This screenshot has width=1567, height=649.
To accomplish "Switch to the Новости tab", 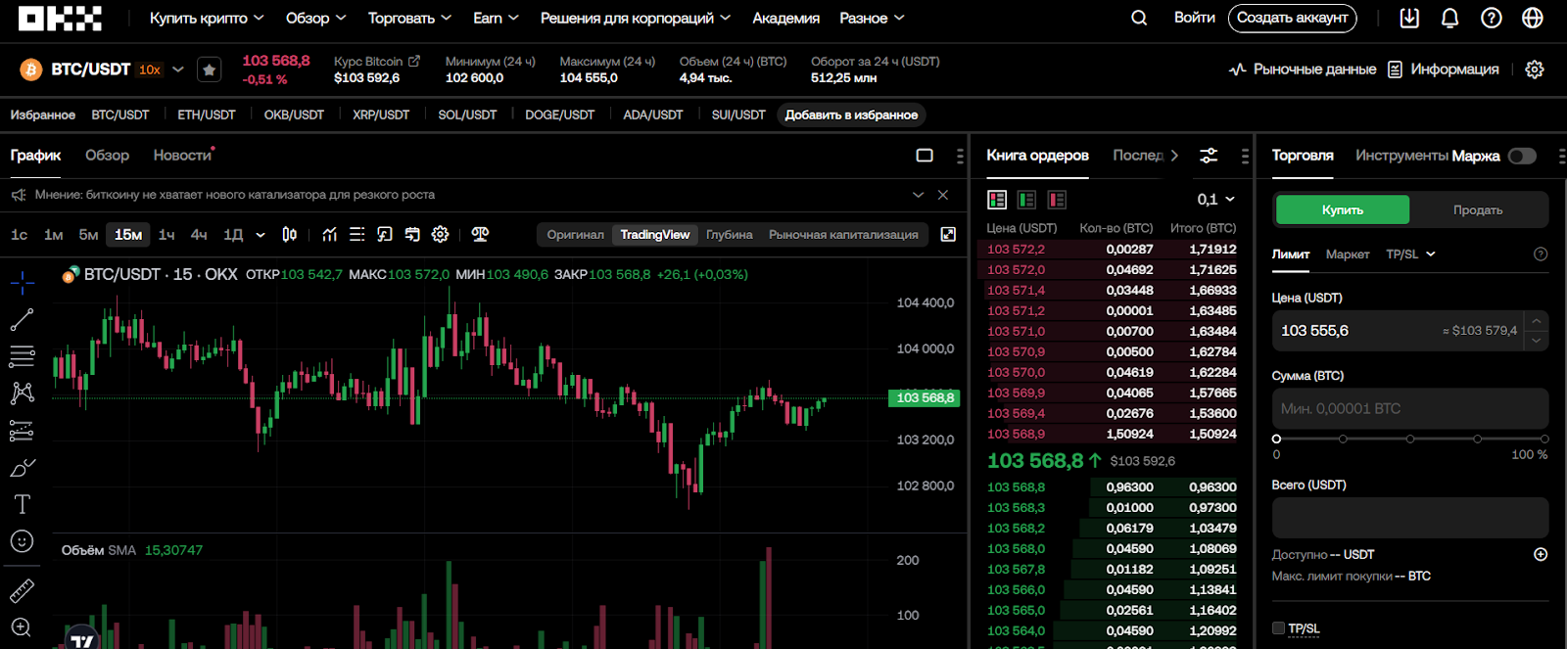I will pyautogui.click(x=183, y=156).
